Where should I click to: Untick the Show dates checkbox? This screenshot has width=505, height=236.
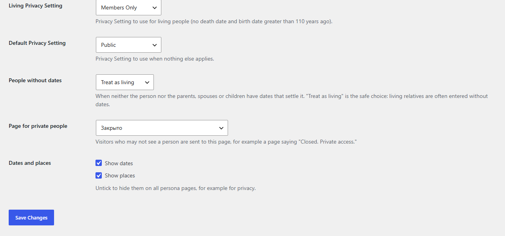pyautogui.click(x=99, y=163)
